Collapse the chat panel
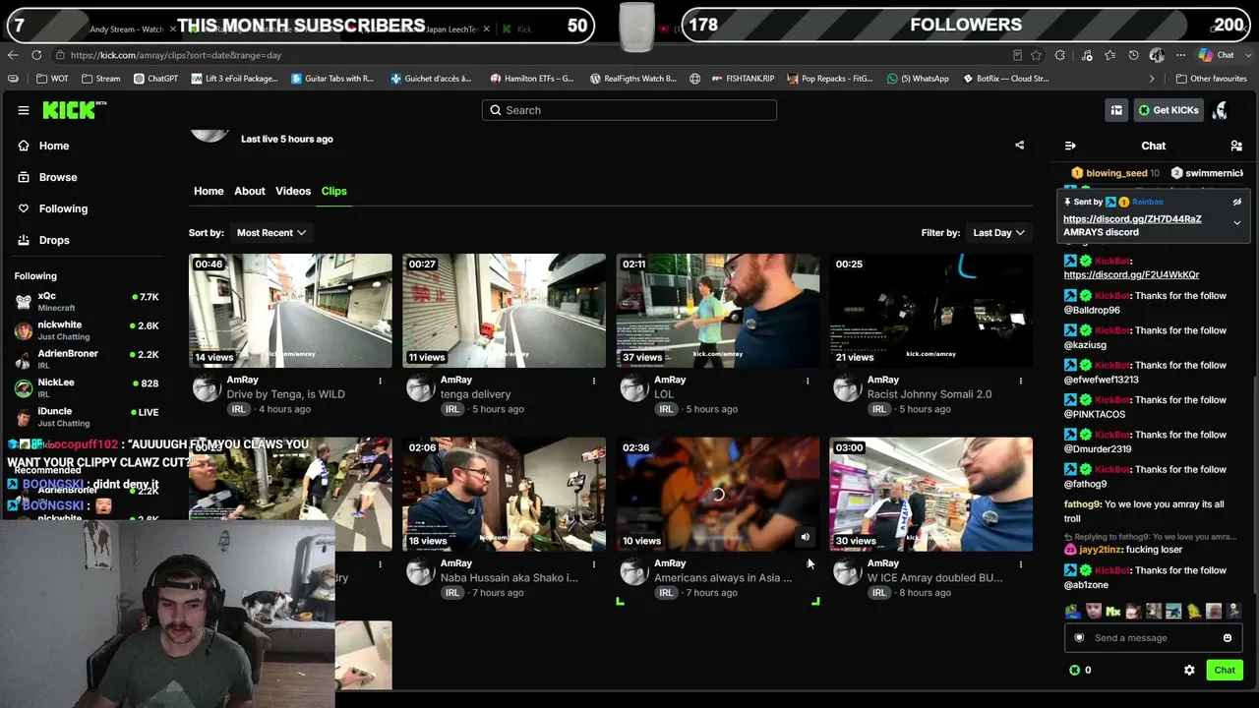This screenshot has width=1259, height=708. point(1070,146)
